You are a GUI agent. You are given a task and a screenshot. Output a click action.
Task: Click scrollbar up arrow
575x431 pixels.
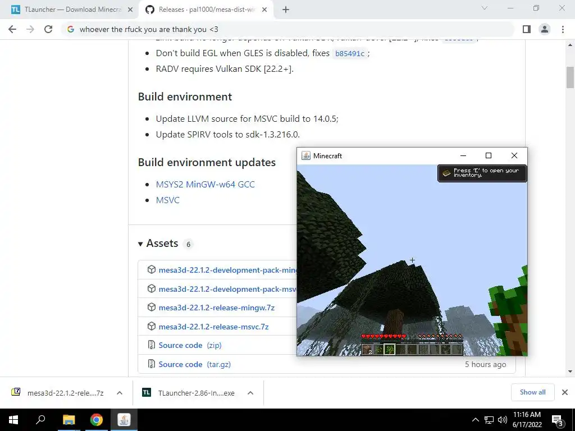coord(570,45)
